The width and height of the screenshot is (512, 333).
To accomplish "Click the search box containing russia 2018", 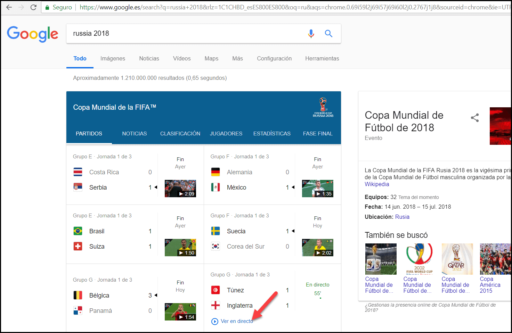I will coord(184,33).
